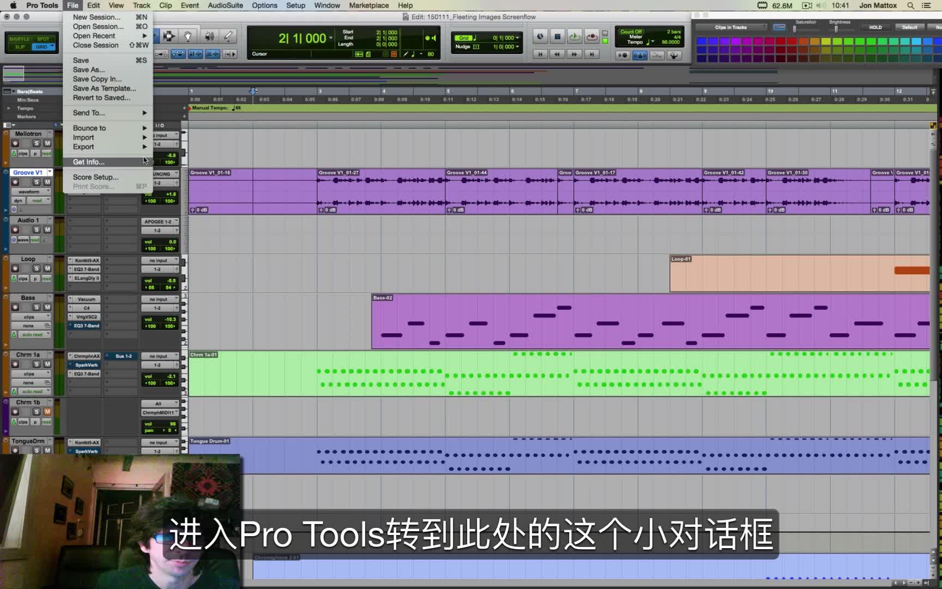Open the Clips in Tracks dropdown

pyautogui.click(x=731, y=27)
